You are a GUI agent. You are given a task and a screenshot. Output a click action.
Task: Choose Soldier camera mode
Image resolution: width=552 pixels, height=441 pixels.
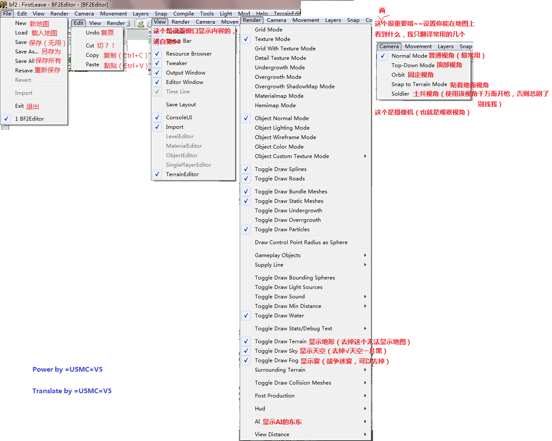click(x=424, y=94)
